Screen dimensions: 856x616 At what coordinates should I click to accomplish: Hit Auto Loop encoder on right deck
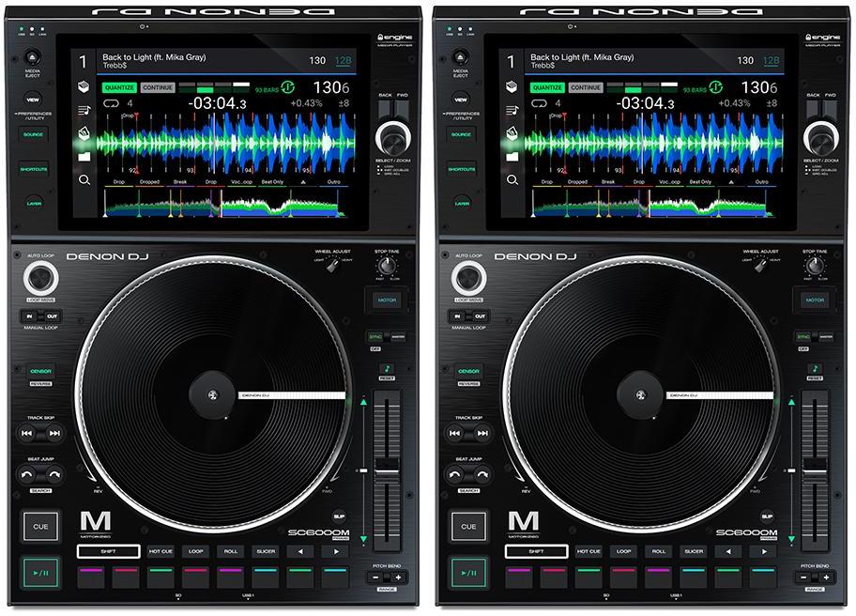tap(469, 279)
